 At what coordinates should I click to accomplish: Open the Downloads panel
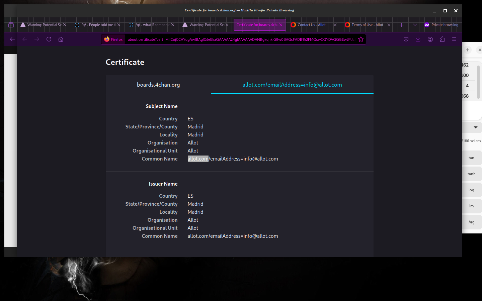tap(418, 39)
